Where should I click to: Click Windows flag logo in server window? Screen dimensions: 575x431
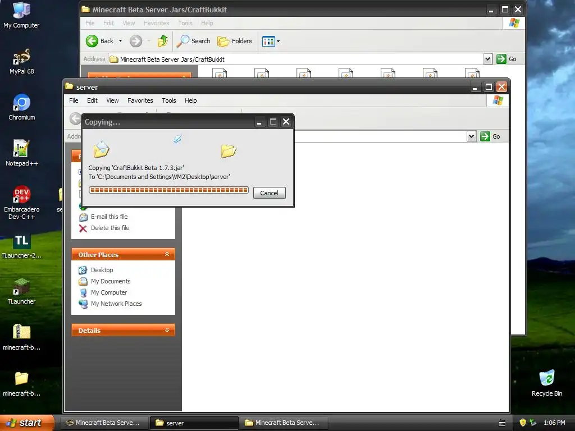[x=498, y=100]
